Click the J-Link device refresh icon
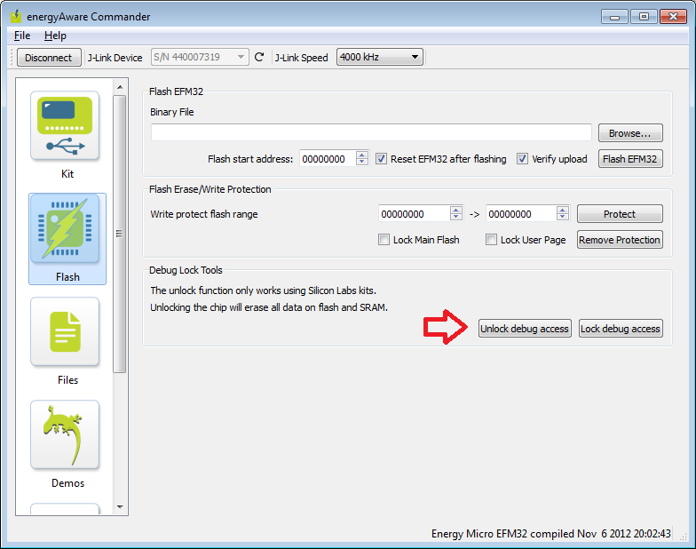696x549 pixels. coord(259,58)
